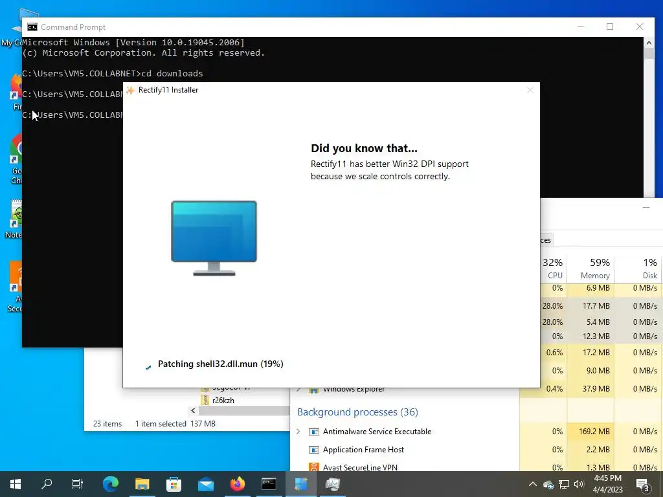Switch to Firefox on taskbar

click(x=238, y=484)
